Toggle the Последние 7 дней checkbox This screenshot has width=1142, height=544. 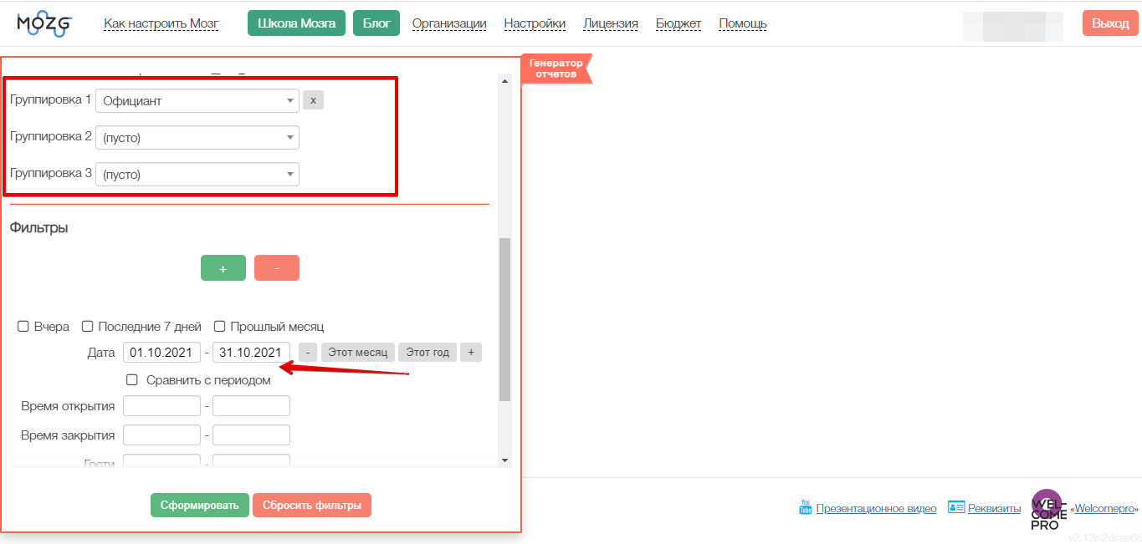(88, 327)
